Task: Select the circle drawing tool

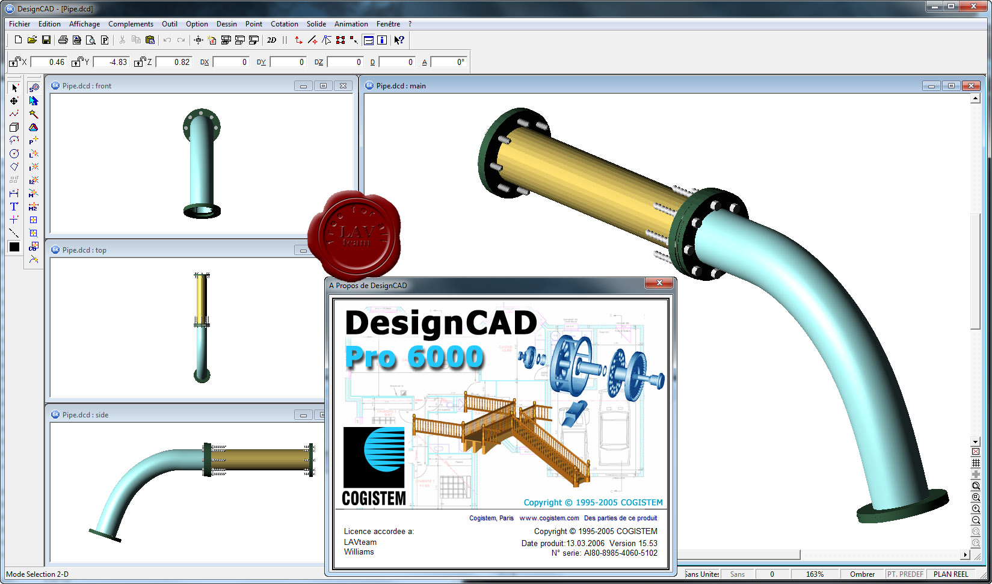Action: [x=14, y=154]
